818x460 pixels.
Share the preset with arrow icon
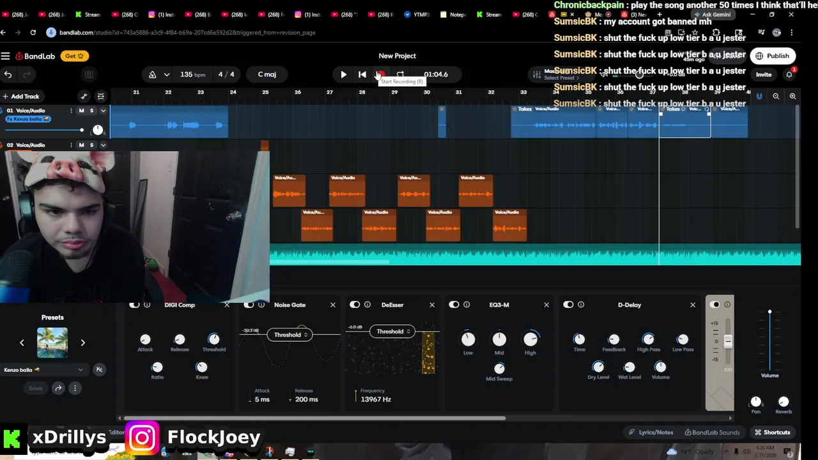pos(58,388)
